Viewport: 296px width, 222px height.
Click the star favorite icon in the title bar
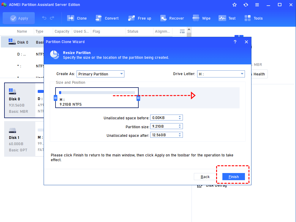pos(235,5)
